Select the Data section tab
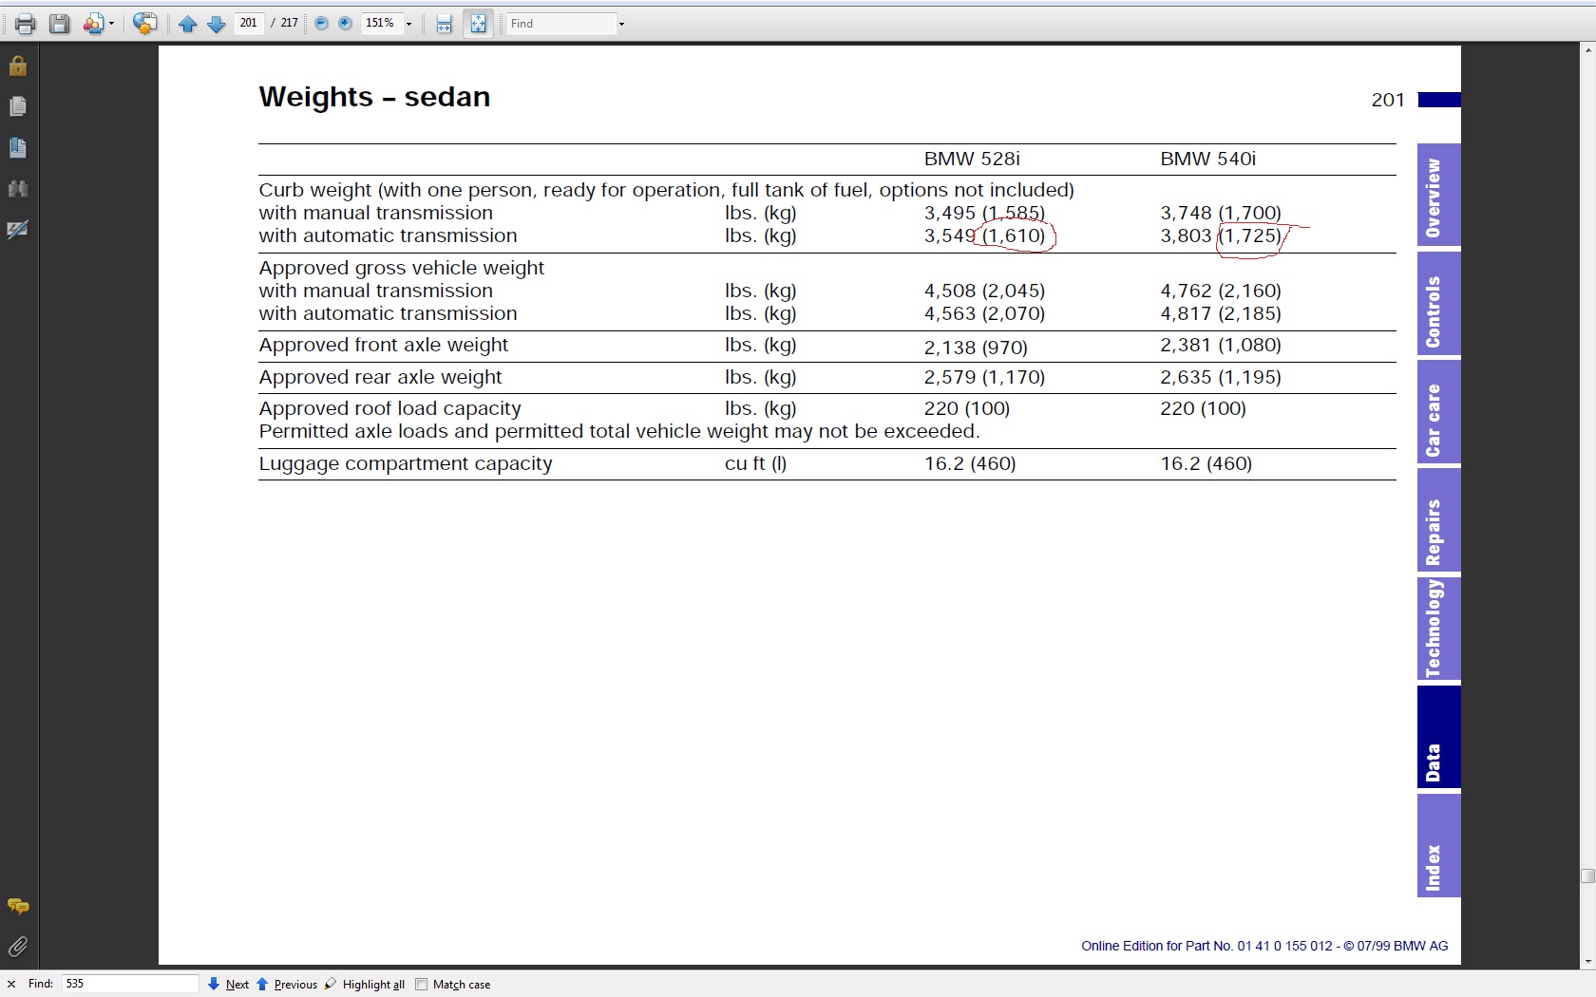The width and height of the screenshot is (1596, 997). pos(1438,737)
